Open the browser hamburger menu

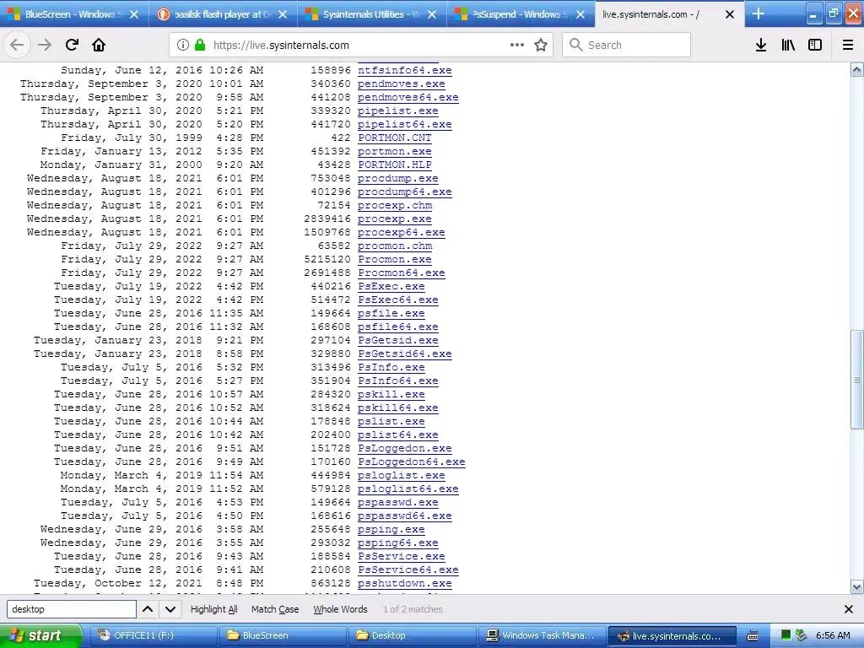[x=848, y=46]
